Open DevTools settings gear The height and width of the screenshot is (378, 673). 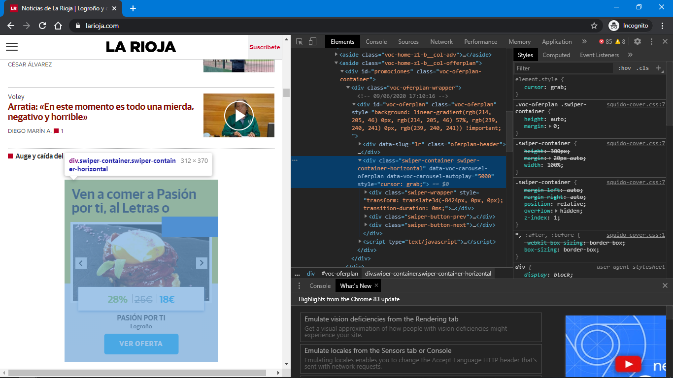point(638,42)
